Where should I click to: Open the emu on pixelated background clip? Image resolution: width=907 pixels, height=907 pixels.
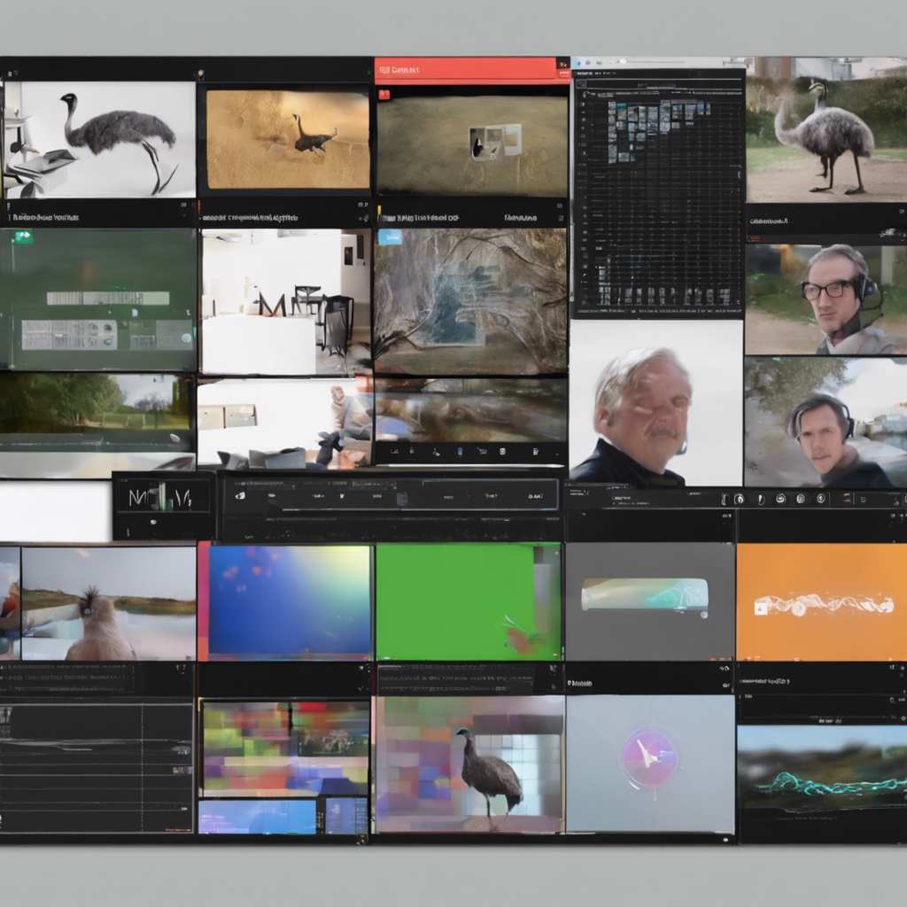point(469,764)
